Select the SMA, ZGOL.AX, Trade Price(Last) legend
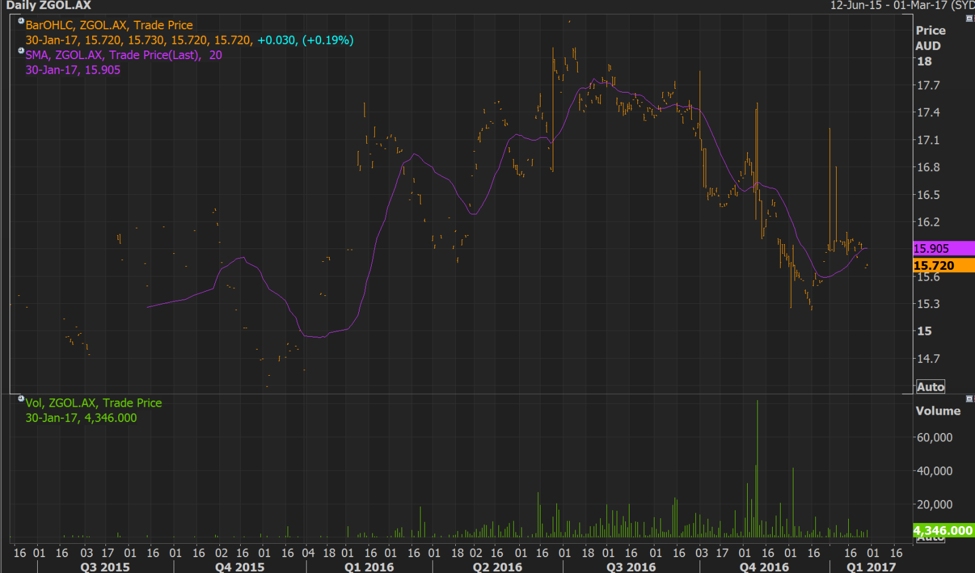The height and width of the screenshot is (573, 975). 124,55
